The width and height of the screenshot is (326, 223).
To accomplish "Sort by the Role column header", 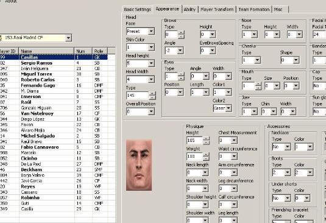I will point(100,51).
